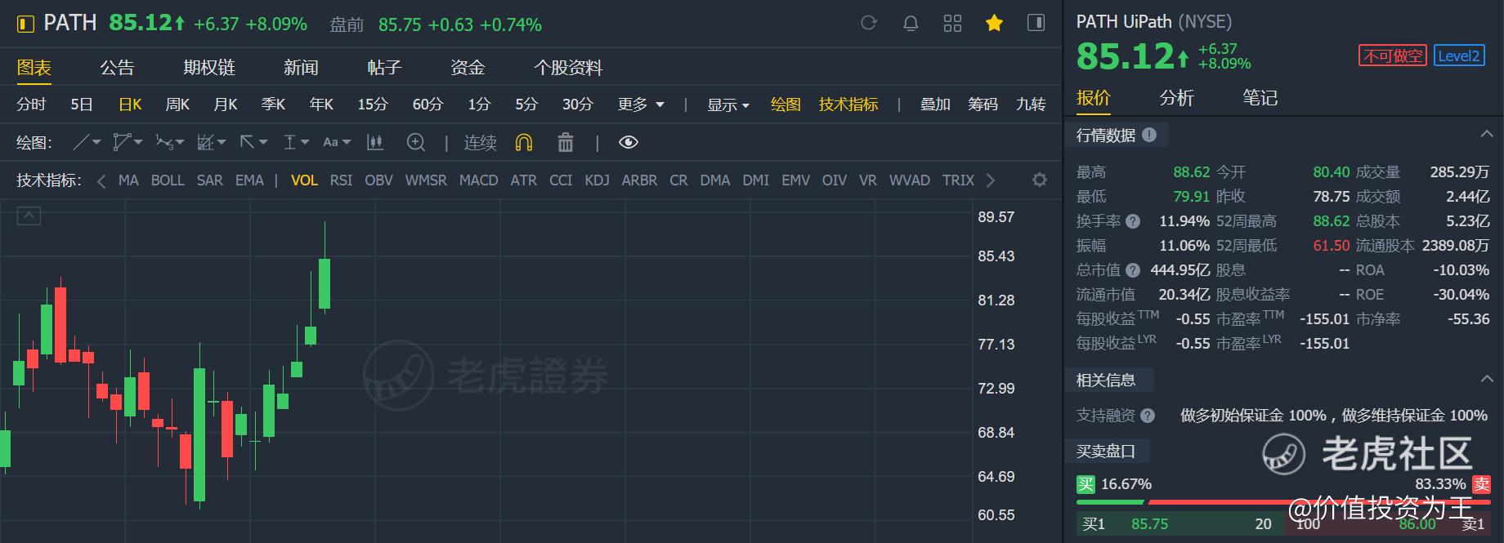Open help icon beside 支持融资
Image resolution: width=1504 pixels, height=543 pixels.
(x=1148, y=416)
